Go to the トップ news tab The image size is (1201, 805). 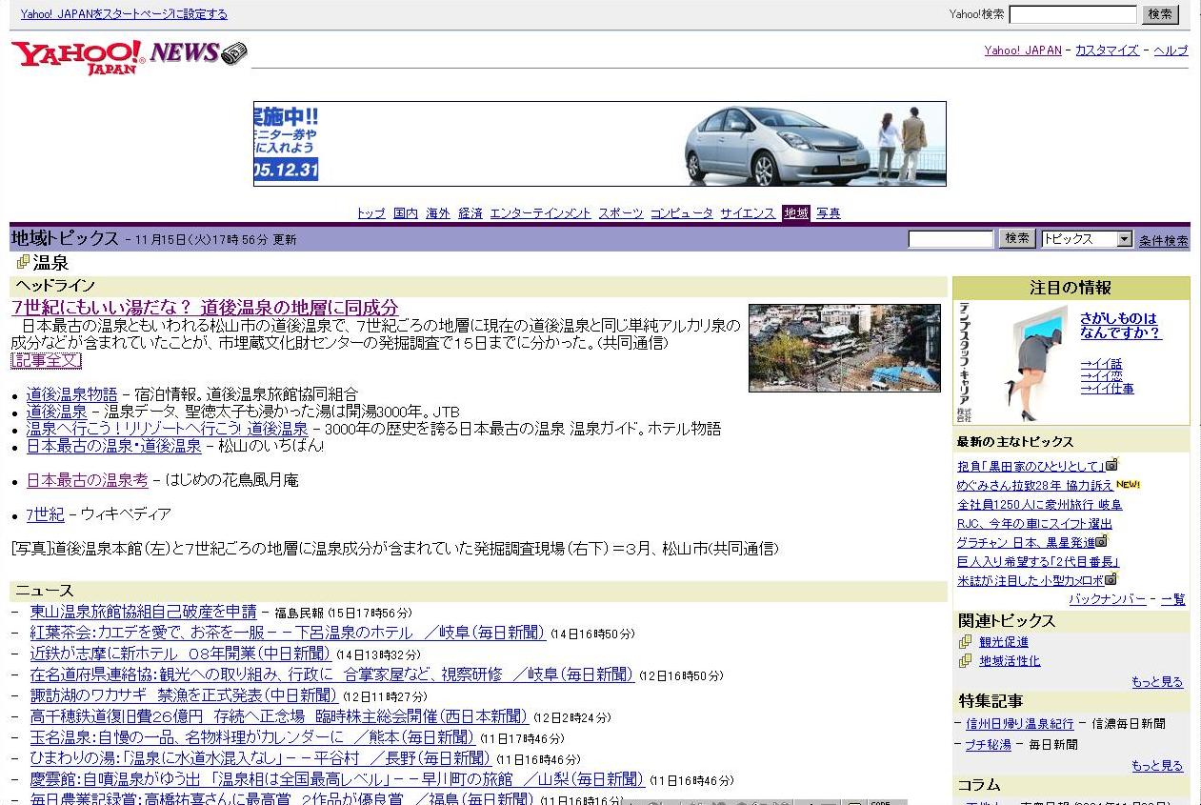click(370, 213)
